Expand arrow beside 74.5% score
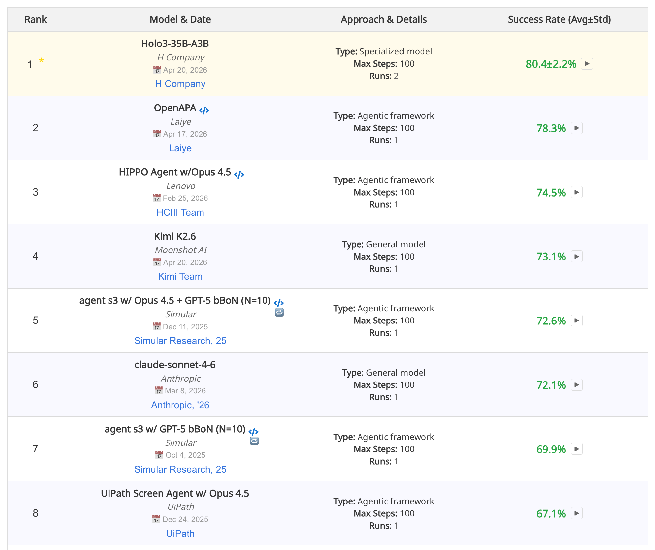The height and width of the screenshot is (550, 655). point(577,192)
